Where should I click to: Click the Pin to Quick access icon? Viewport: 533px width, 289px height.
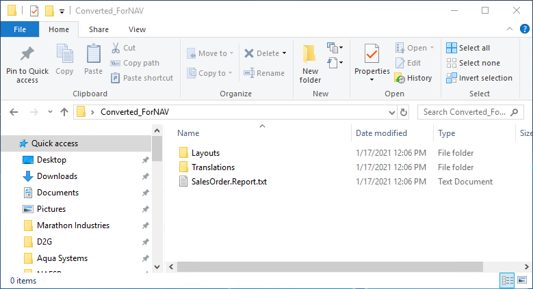pyautogui.click(x=27, y=54)
